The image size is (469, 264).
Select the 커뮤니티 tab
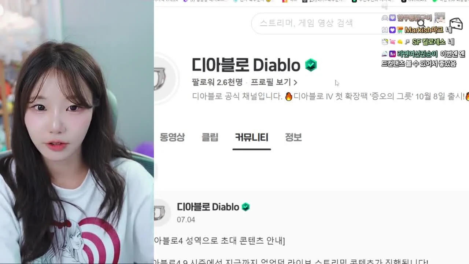pyautogui.click(x=252, y=137)
